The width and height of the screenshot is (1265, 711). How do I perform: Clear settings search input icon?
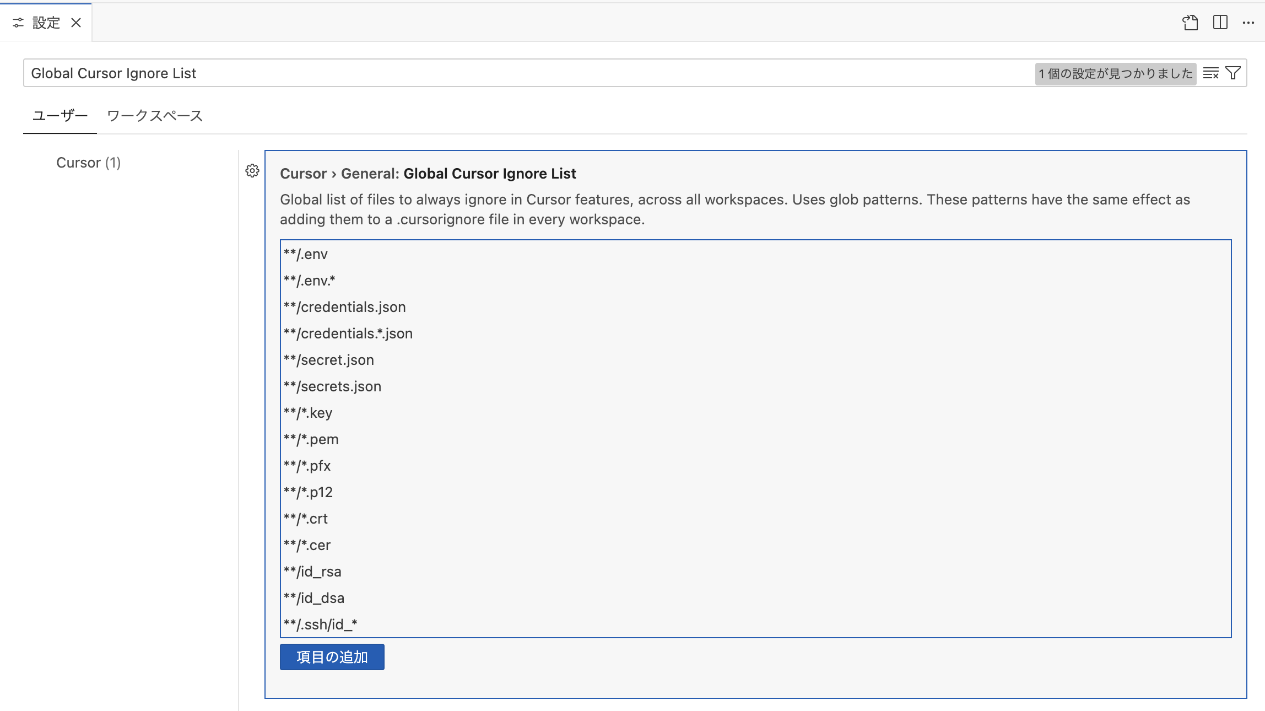[1210, 73]
